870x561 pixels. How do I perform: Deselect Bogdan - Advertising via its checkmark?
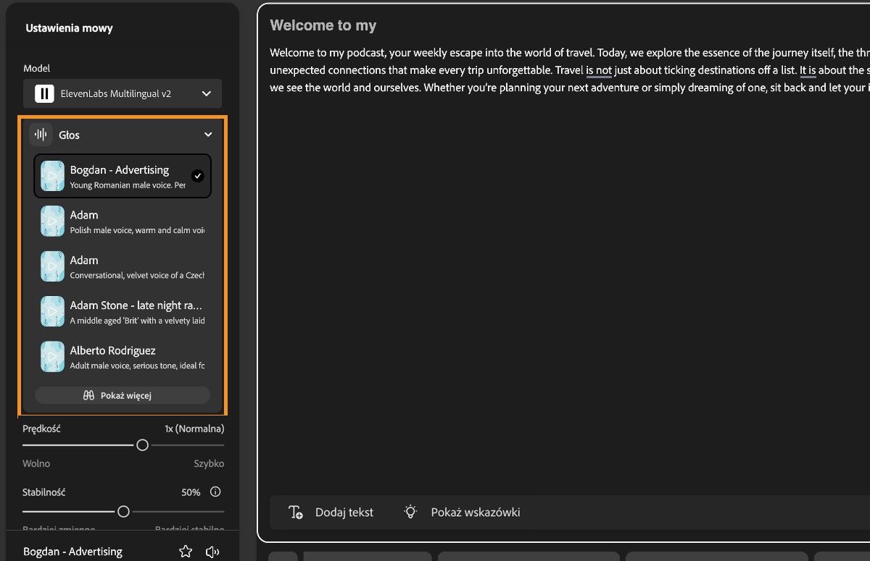[x=197, y=174]
